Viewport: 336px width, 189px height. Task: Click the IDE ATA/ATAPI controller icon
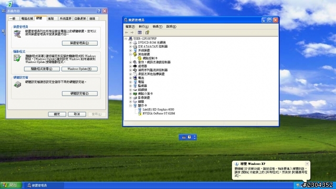135,46
